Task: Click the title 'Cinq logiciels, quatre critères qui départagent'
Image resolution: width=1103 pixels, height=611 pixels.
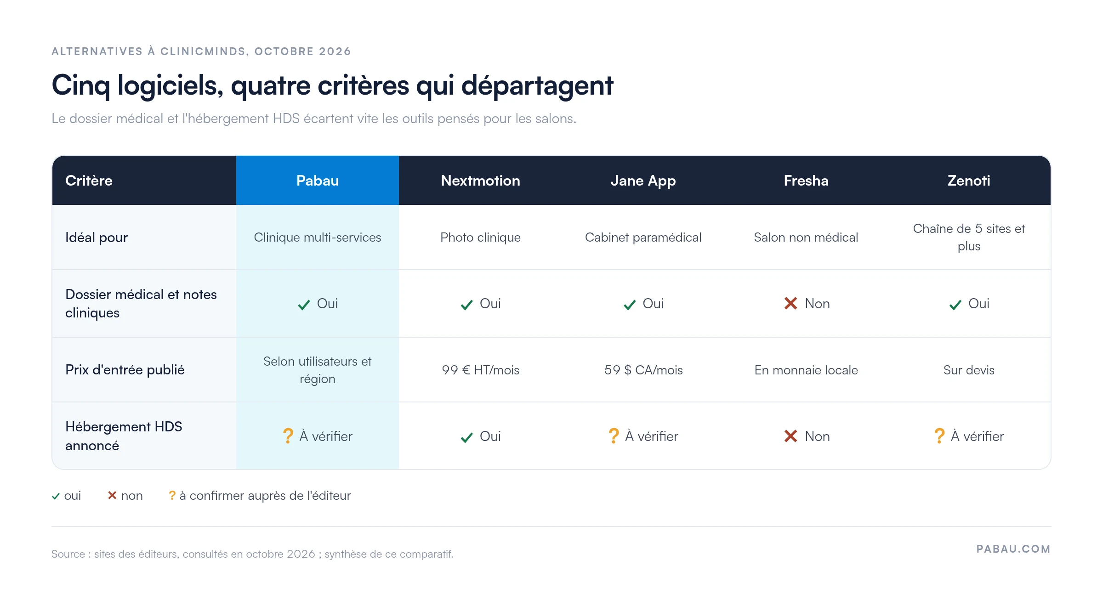Action: (x=332, y=85)
